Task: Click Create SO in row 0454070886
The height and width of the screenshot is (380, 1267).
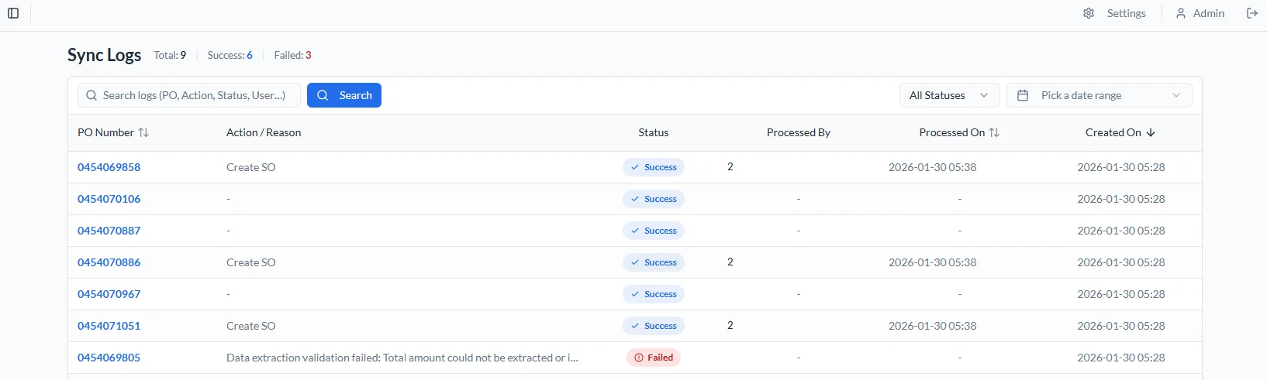Action: (251, 262)
